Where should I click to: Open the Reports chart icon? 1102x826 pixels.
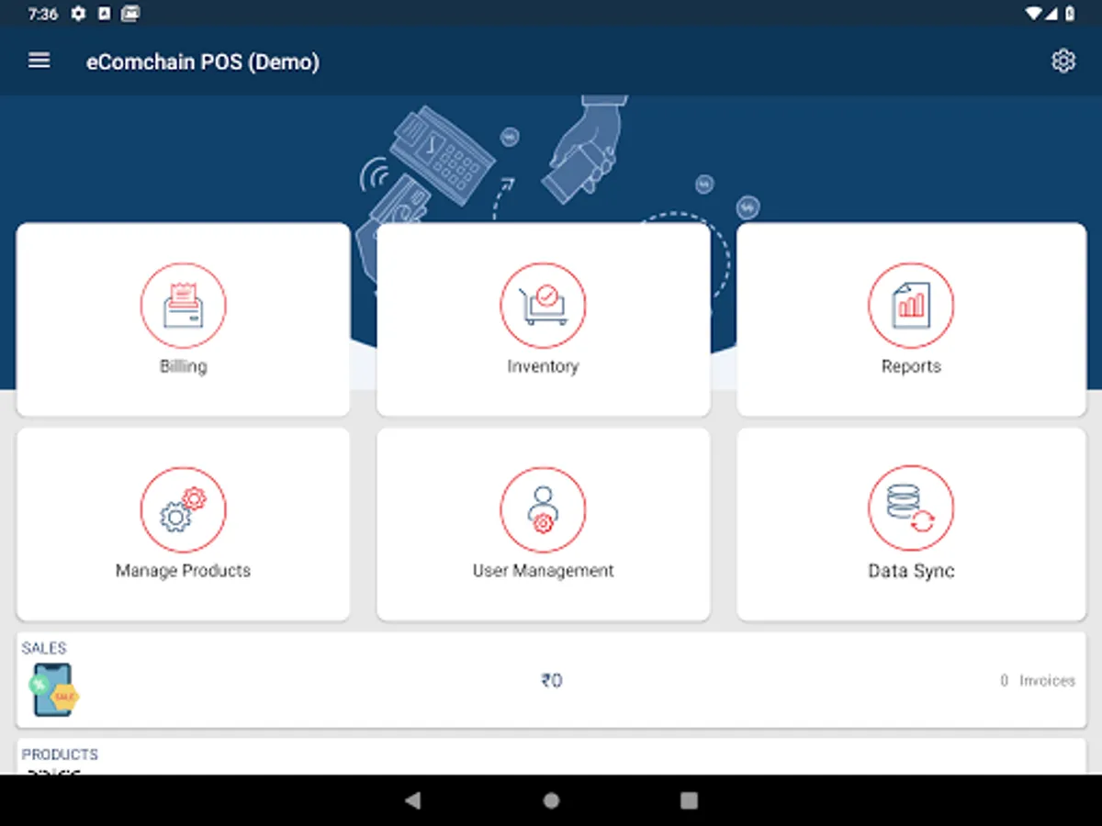911,306
